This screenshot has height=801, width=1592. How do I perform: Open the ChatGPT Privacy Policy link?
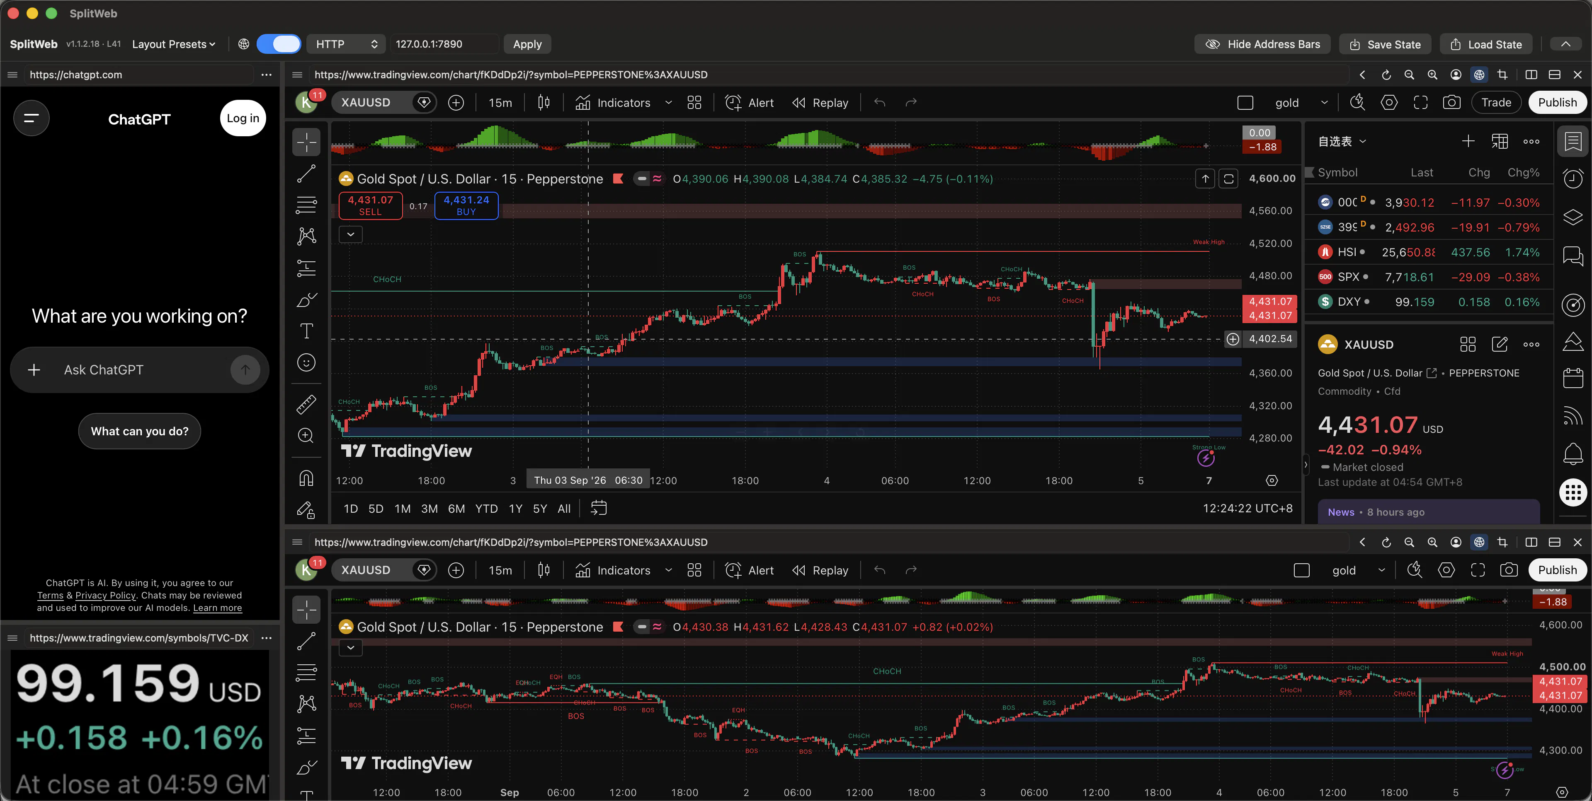tap(105, 595)
